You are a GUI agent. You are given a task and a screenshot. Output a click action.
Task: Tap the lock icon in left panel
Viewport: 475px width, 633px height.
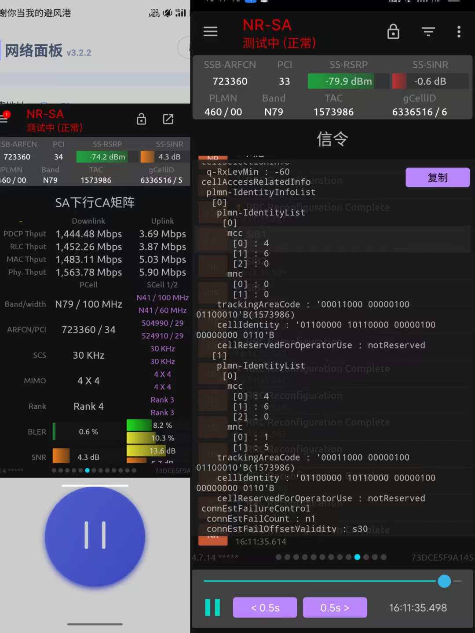(141, 119)
